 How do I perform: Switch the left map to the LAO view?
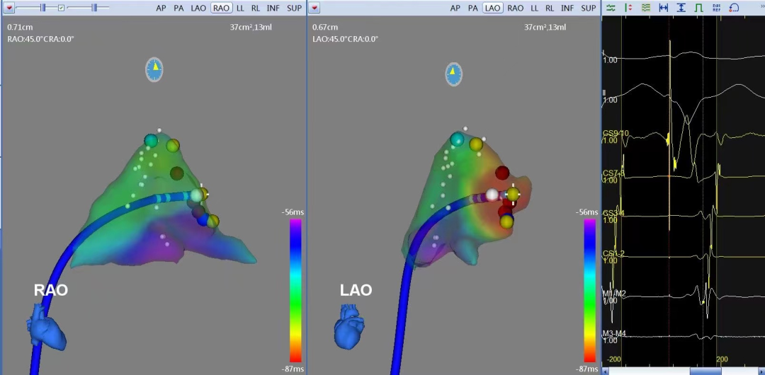[x=198, y=8]
